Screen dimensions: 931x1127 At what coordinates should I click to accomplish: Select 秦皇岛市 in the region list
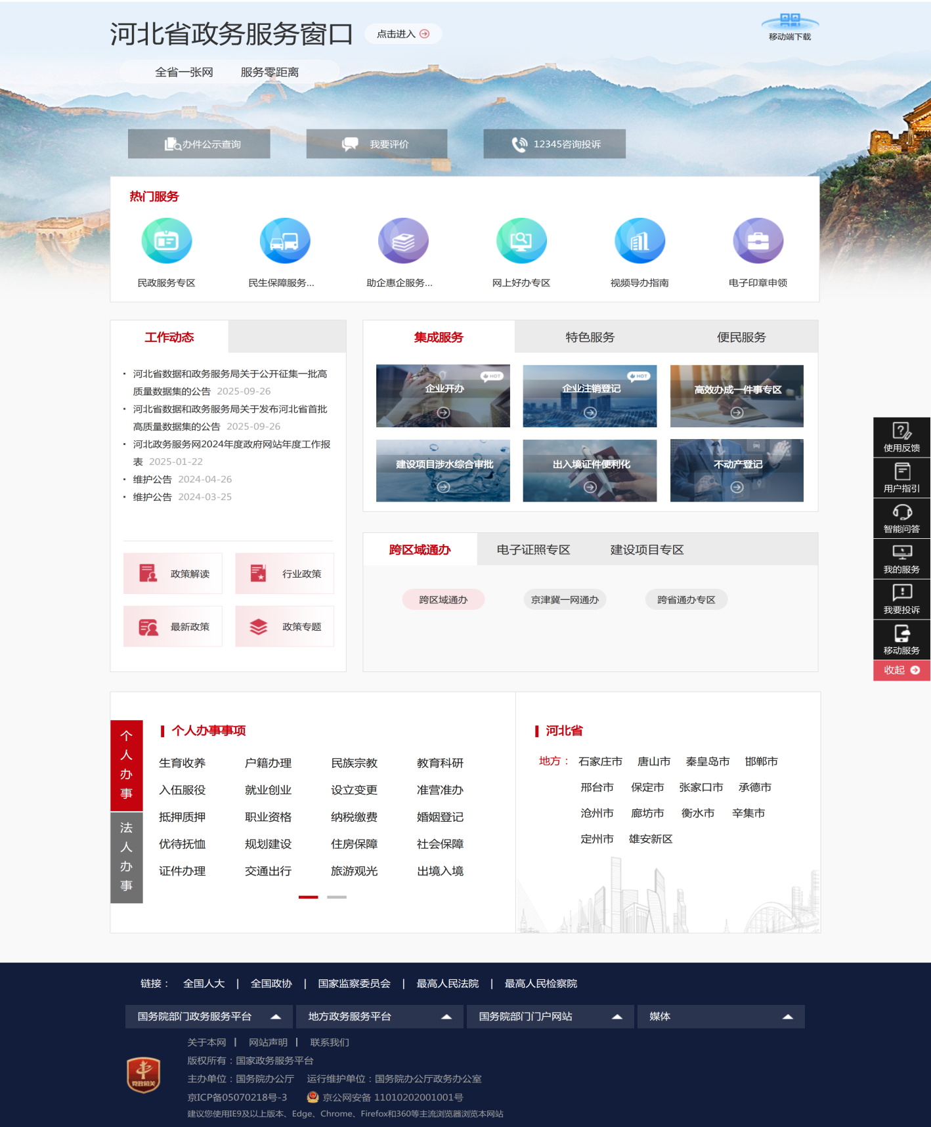[708, 761]
